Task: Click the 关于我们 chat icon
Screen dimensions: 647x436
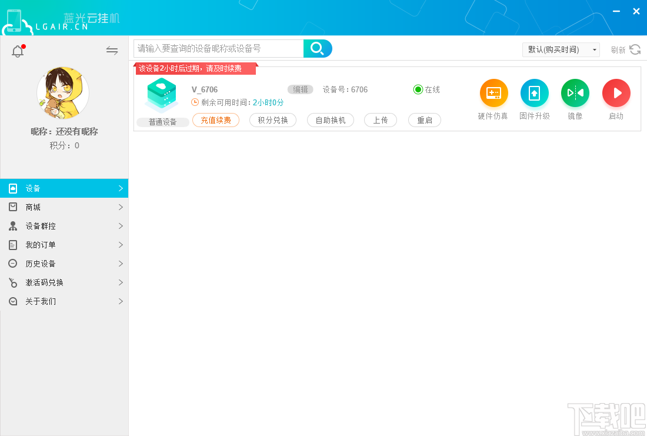Action: click(x=13, y=301)
